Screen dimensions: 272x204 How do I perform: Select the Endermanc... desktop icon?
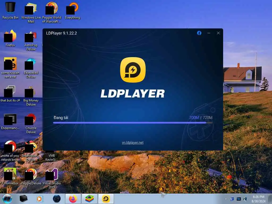click(x=10, y=121)
